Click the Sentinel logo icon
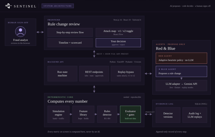The width and height of the screenshot is (215, 137). click(9, 6)
